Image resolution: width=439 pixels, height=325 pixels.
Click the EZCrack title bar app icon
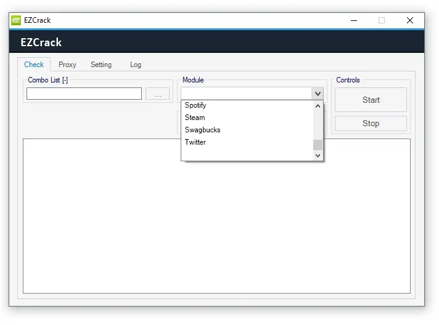click(x=16, y=20)
